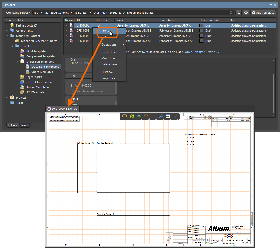Screen dimensions: 280x248
Task: Select the linear dimension tool icon
Action: (x=153, y=117)
